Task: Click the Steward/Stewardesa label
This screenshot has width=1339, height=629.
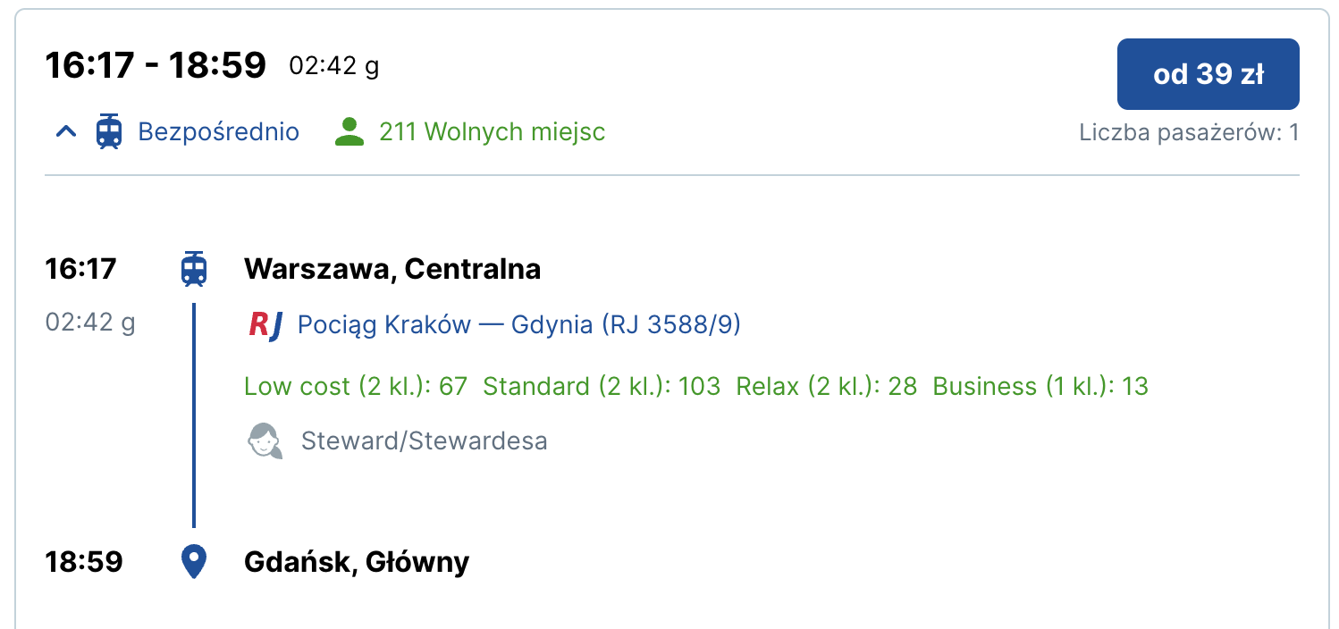Action: [425, 440]
